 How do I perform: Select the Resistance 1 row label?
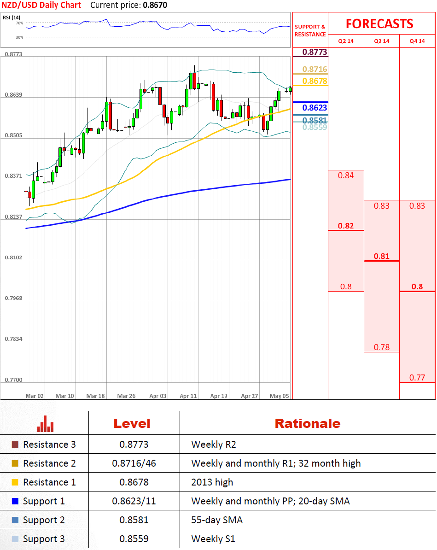[49, 482]
